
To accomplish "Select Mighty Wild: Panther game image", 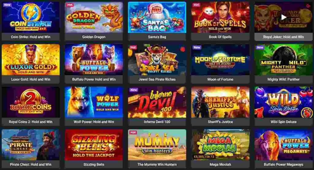I will (x=284, y=60).
